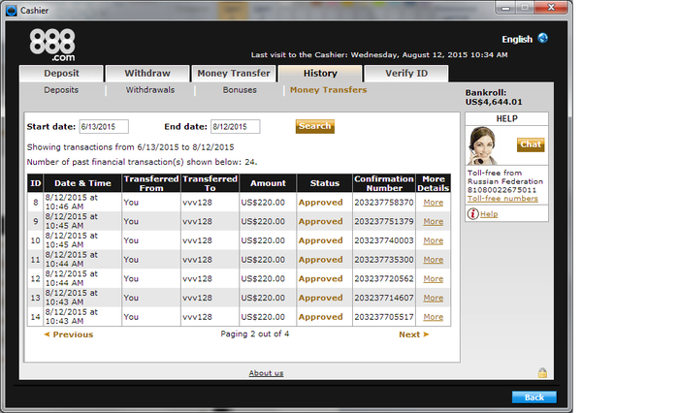Click the blue Back button
This screenshot has width=679, height=413.
[x=533, y=397]
